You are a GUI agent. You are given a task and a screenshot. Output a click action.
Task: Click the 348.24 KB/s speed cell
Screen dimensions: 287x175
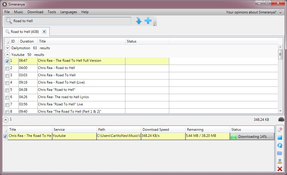163,136
